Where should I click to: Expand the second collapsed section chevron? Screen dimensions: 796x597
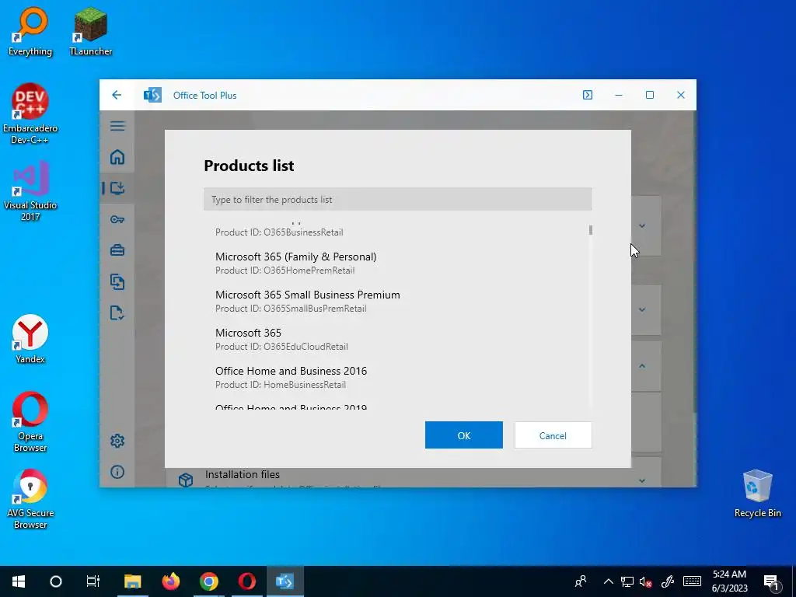click(642, 309)
